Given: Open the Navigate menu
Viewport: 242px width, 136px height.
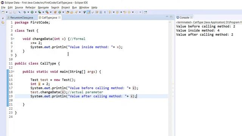Looking at the screenshot, I should tap(43, 8).
